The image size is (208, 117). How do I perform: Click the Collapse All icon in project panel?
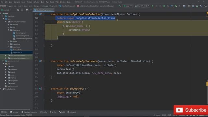pos(22,10)
